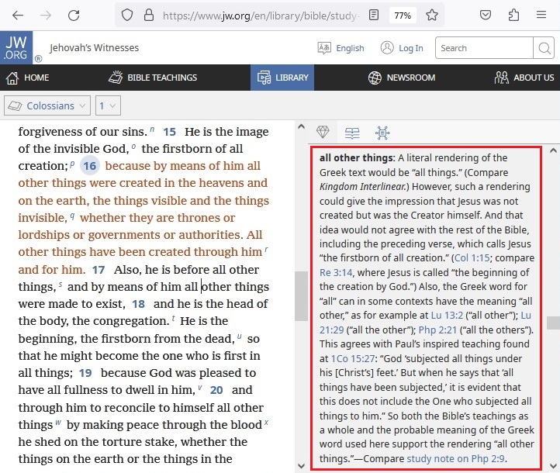The image size is (560, 473).
Task: Open footnote marker q after 'invisible'
Action: click(72, 216)
